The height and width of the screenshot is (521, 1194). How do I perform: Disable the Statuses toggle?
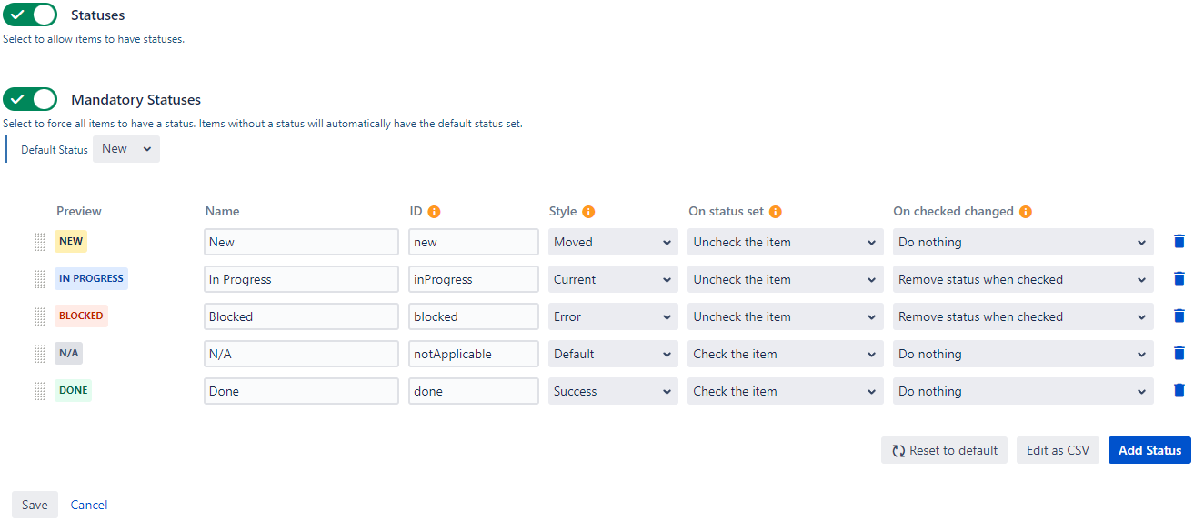click(x=30, y=15)
